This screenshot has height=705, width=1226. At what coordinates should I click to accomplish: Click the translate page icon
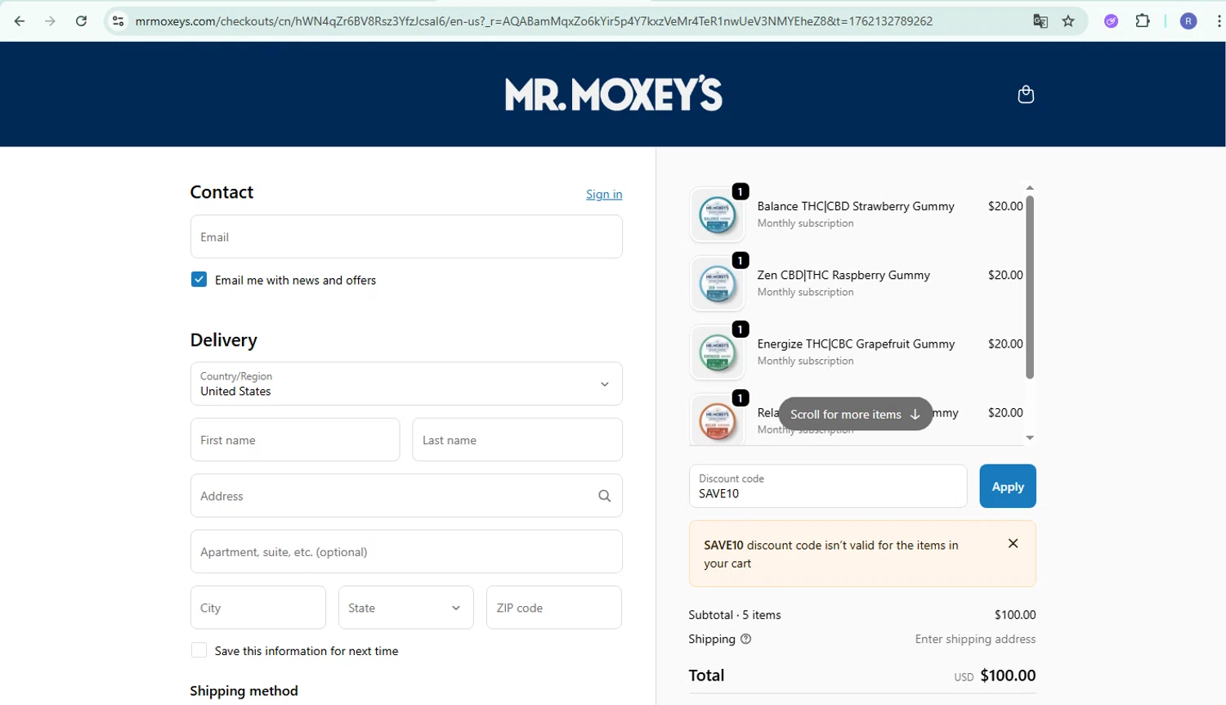pos(1040,21)
